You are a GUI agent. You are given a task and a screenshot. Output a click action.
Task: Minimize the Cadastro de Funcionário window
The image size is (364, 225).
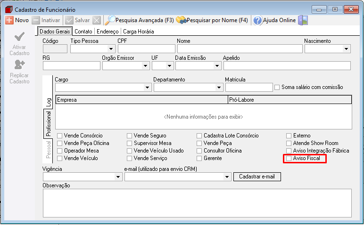point(319,9)
